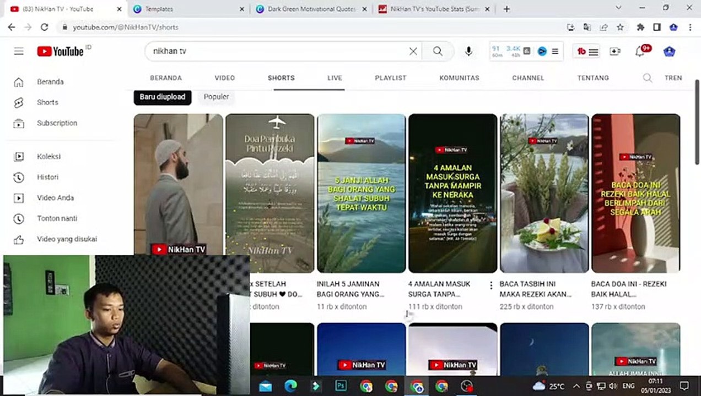This screenshot has height=396, width=701.
Task: Switch to the LIVE channel tab
Action: tap(335, 78)
